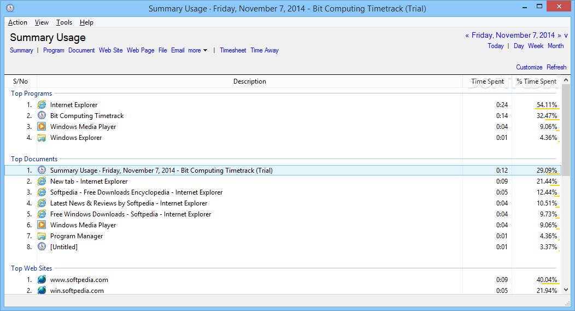Select 'www.softpedia.com' web site row
Screen dimensions: 575x311
point(283,279)
